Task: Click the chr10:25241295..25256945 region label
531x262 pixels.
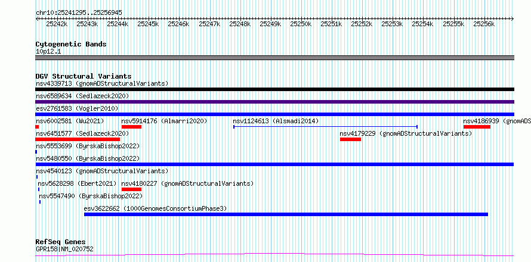Action: [79, 13]
